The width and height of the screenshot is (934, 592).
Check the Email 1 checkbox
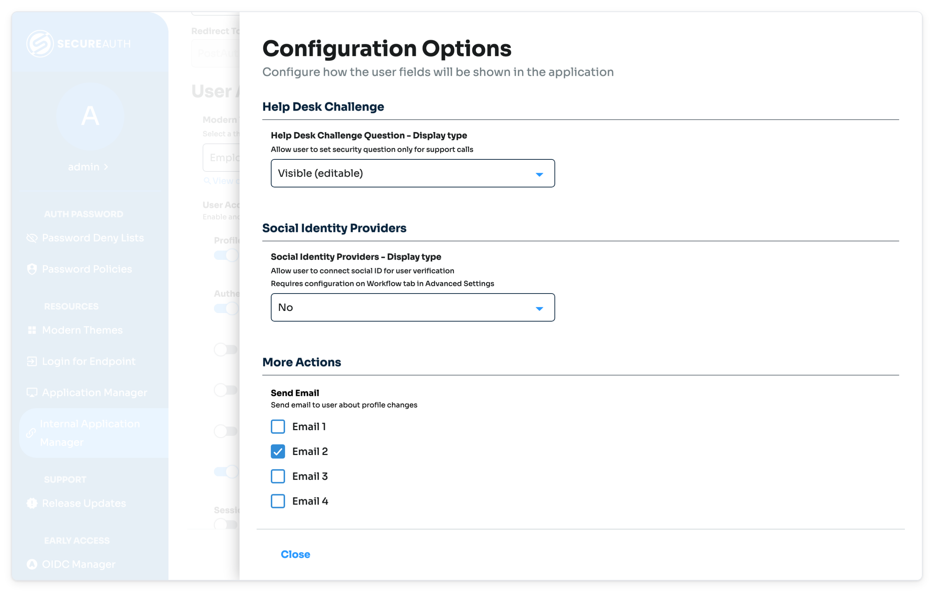[x=278, y=427]
